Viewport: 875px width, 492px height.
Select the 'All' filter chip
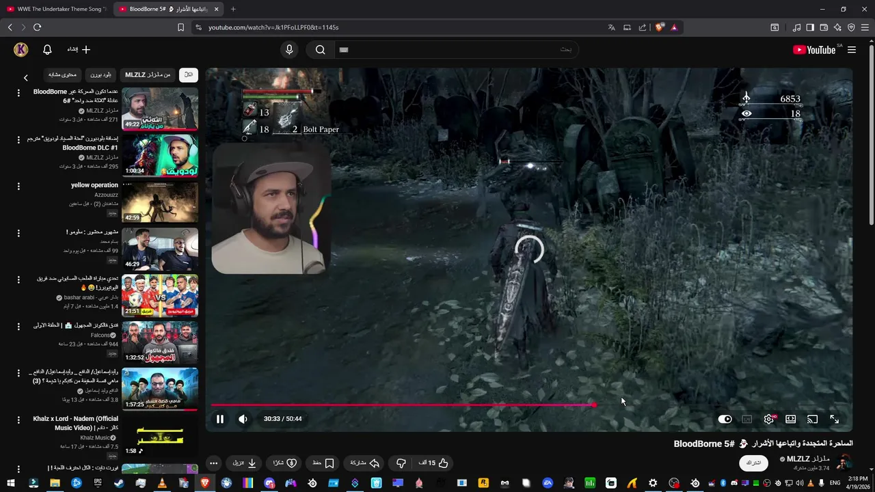click(189, 74)
